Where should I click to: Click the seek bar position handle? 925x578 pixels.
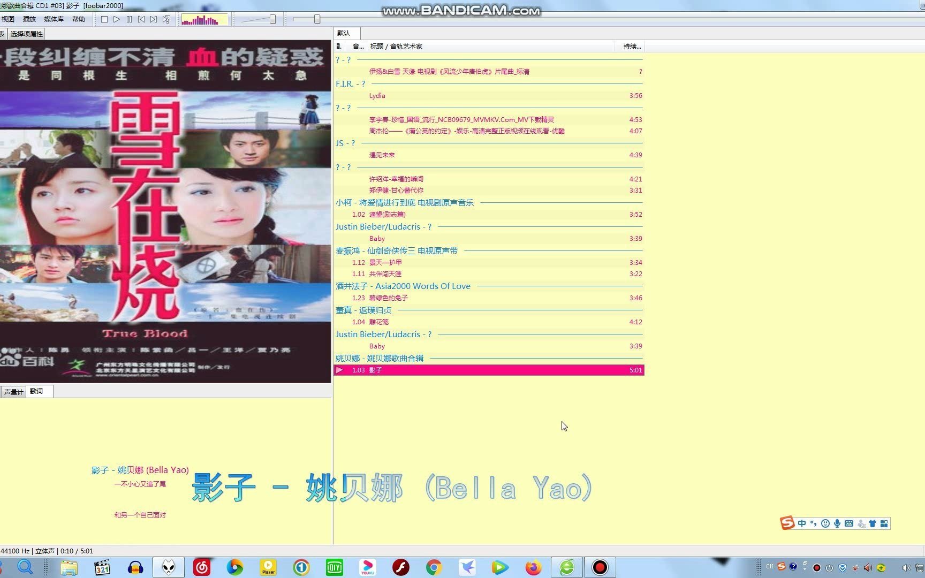point(317,19)
